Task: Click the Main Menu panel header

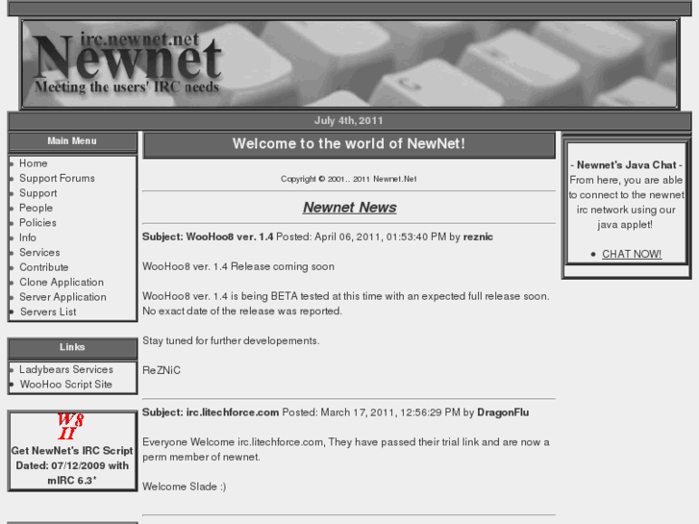Action: point(72,141)
